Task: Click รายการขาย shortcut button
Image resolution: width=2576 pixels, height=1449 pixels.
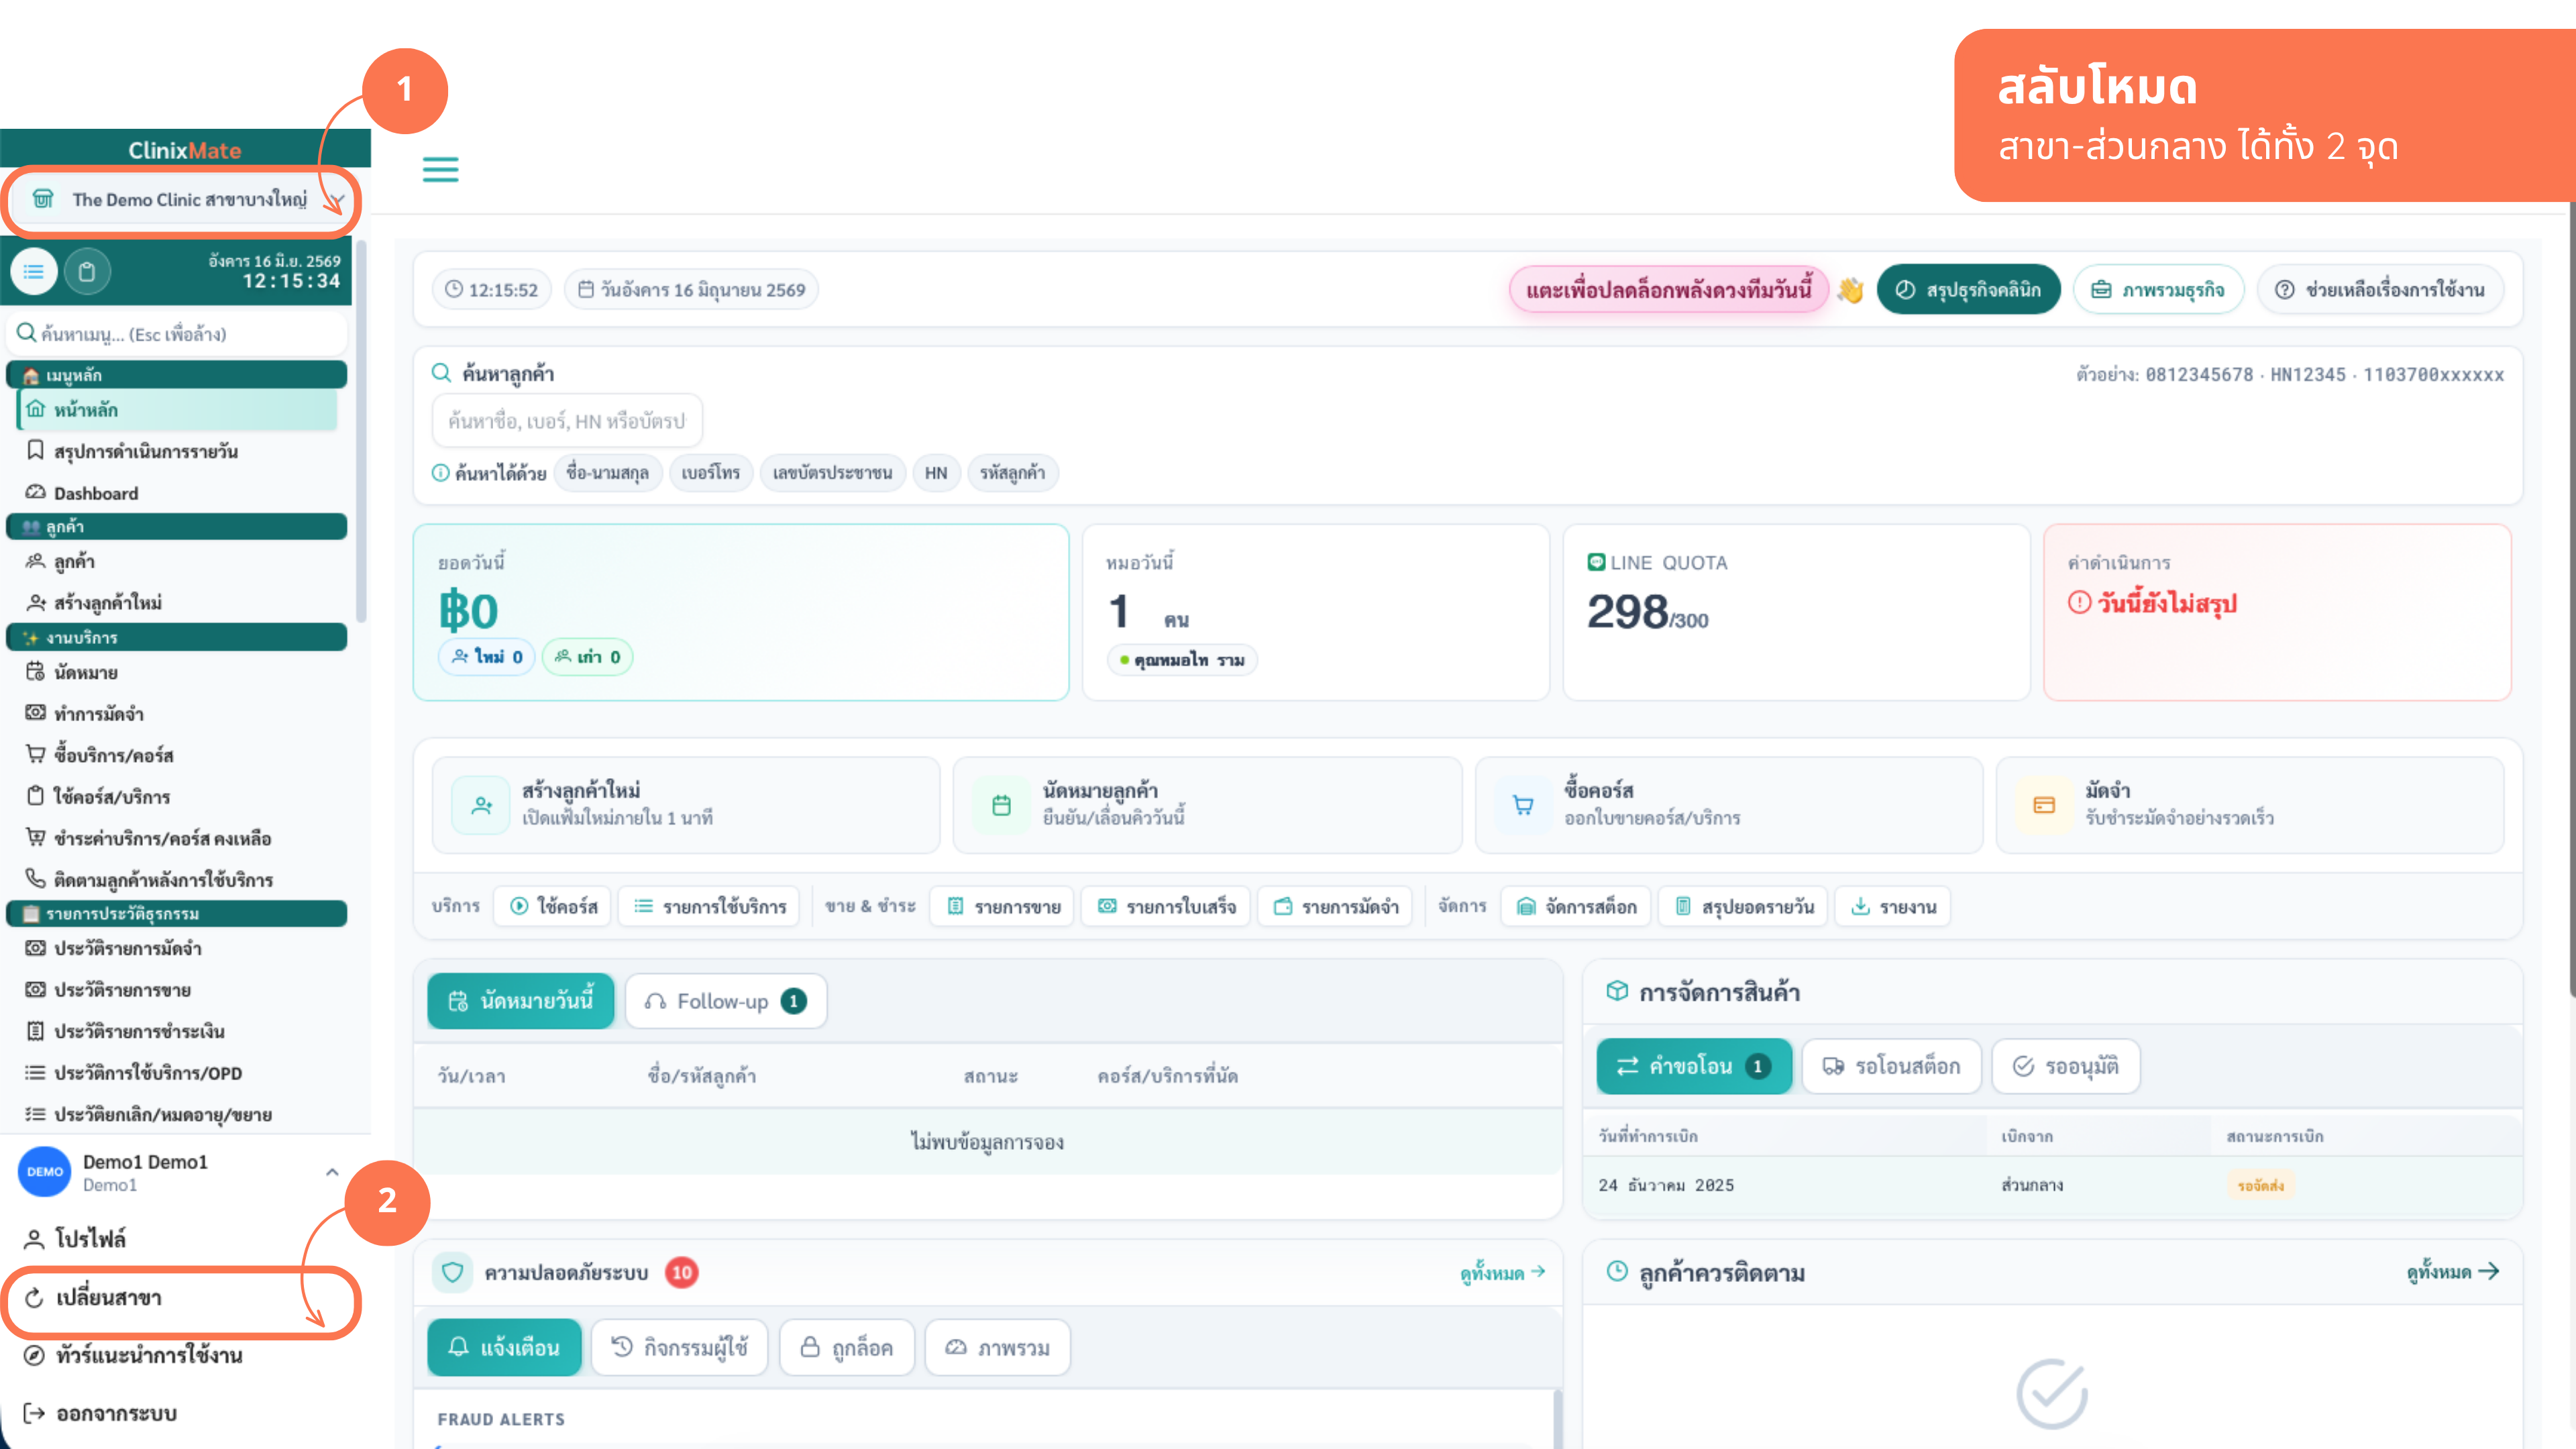Action: point(1002,906)
